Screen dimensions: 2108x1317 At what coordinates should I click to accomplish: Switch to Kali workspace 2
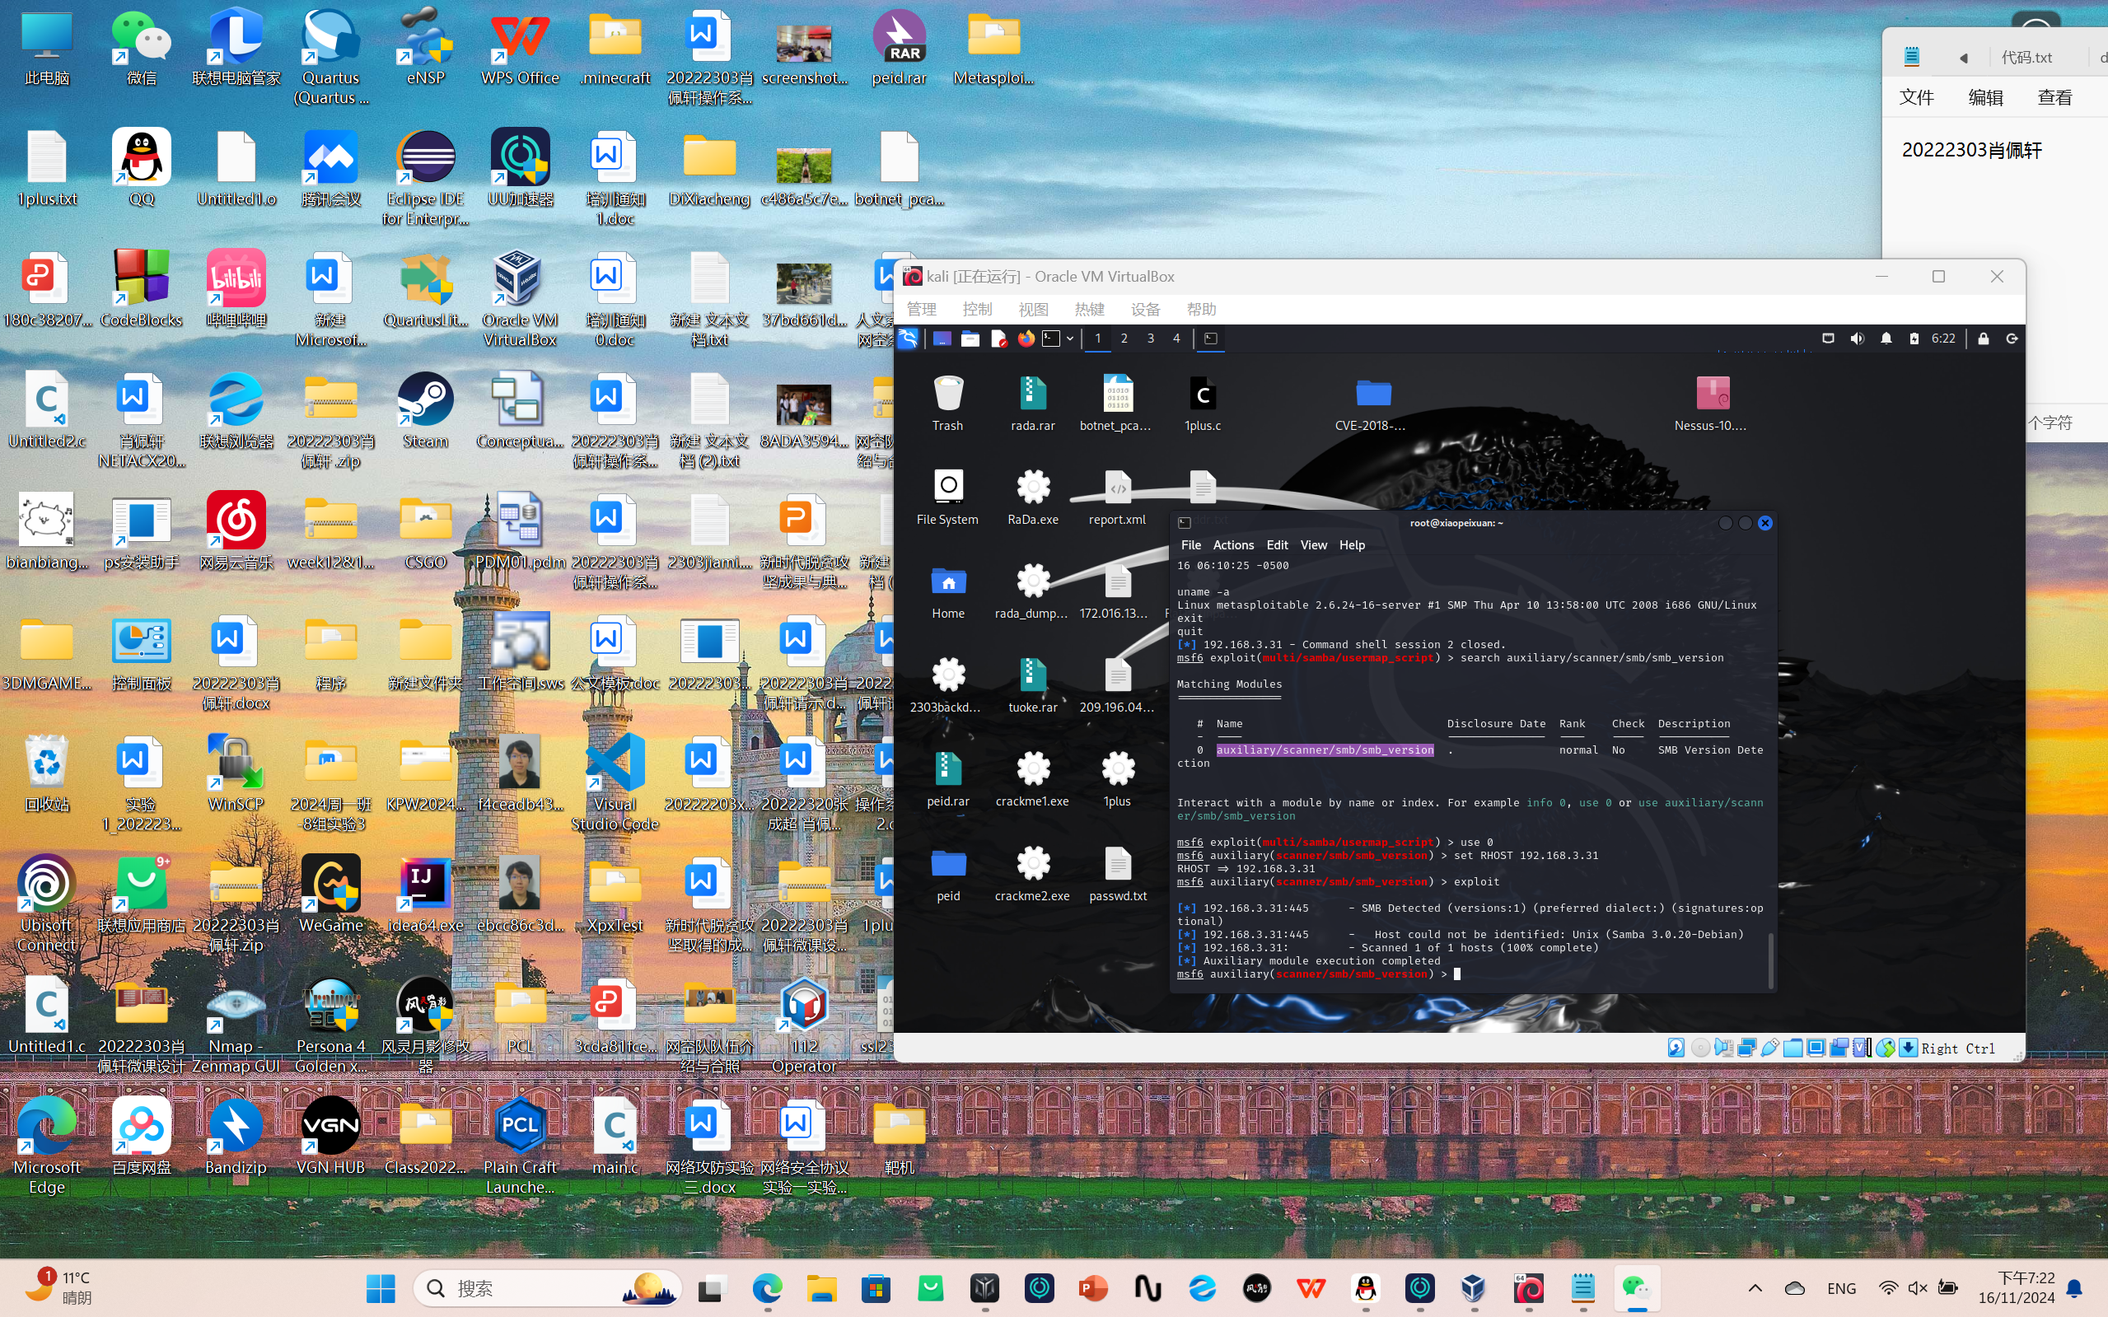pyautogui.click(x=1124, y=338)
